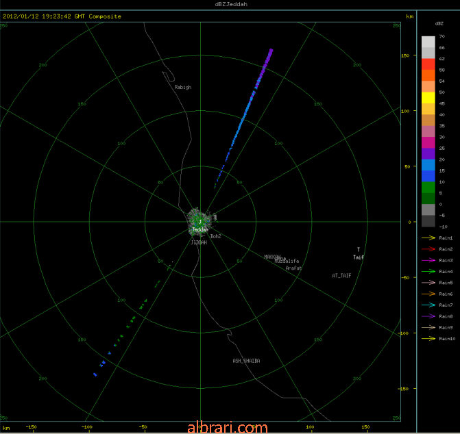This screenshot has width=460, height=434.
Task: Click the Taif station label
Action: [x=359, y=257]
